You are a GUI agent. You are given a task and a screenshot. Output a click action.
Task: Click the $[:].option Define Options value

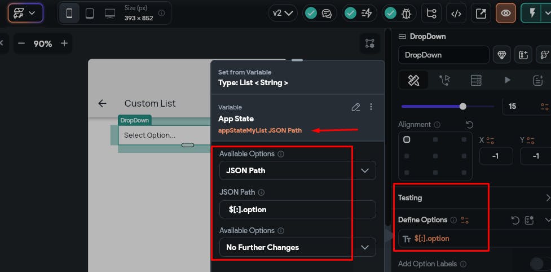431,239
